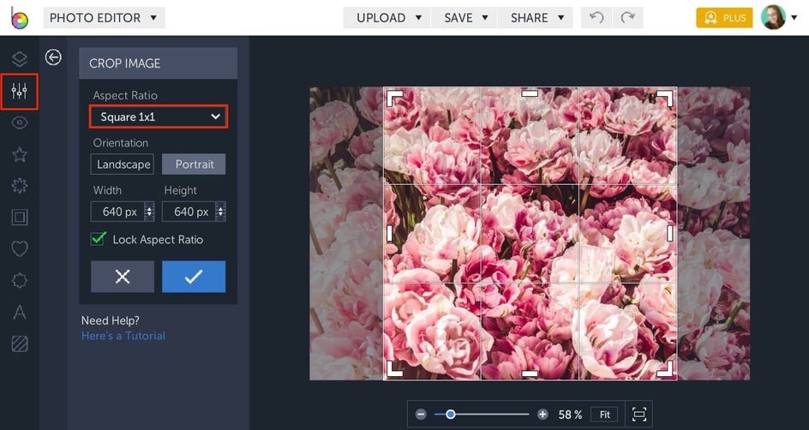Click the Need Help? text
809x430 pixels.
click(111, 320)
